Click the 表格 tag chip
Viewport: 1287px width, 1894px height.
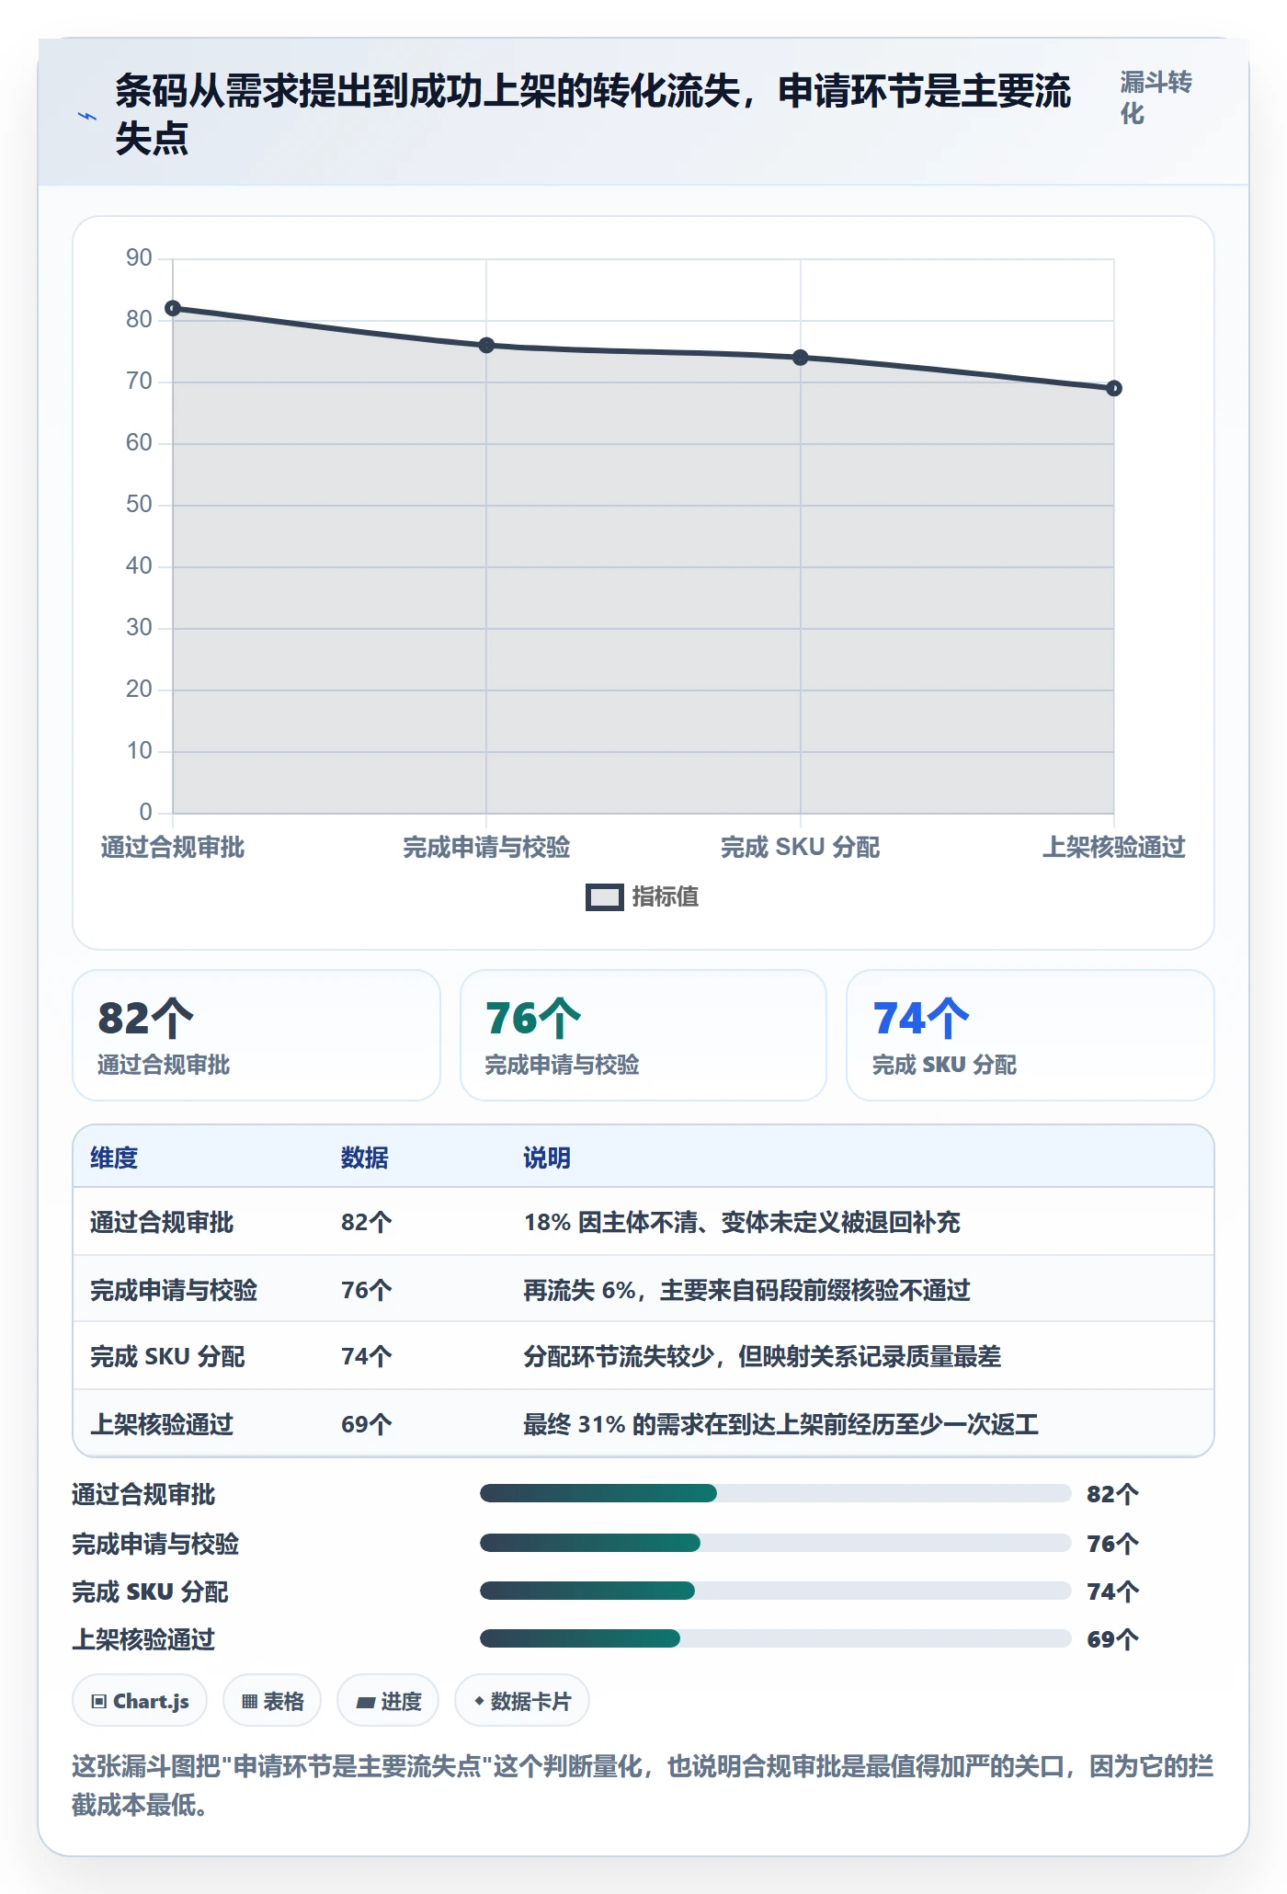272,1701
